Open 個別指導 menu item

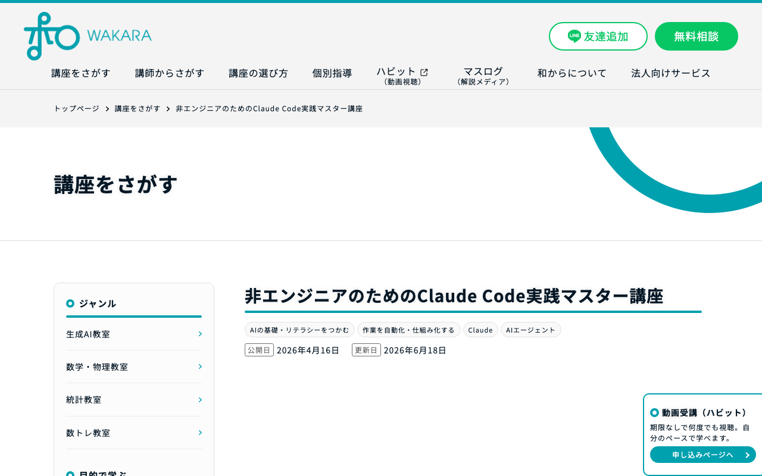(332, 73)
